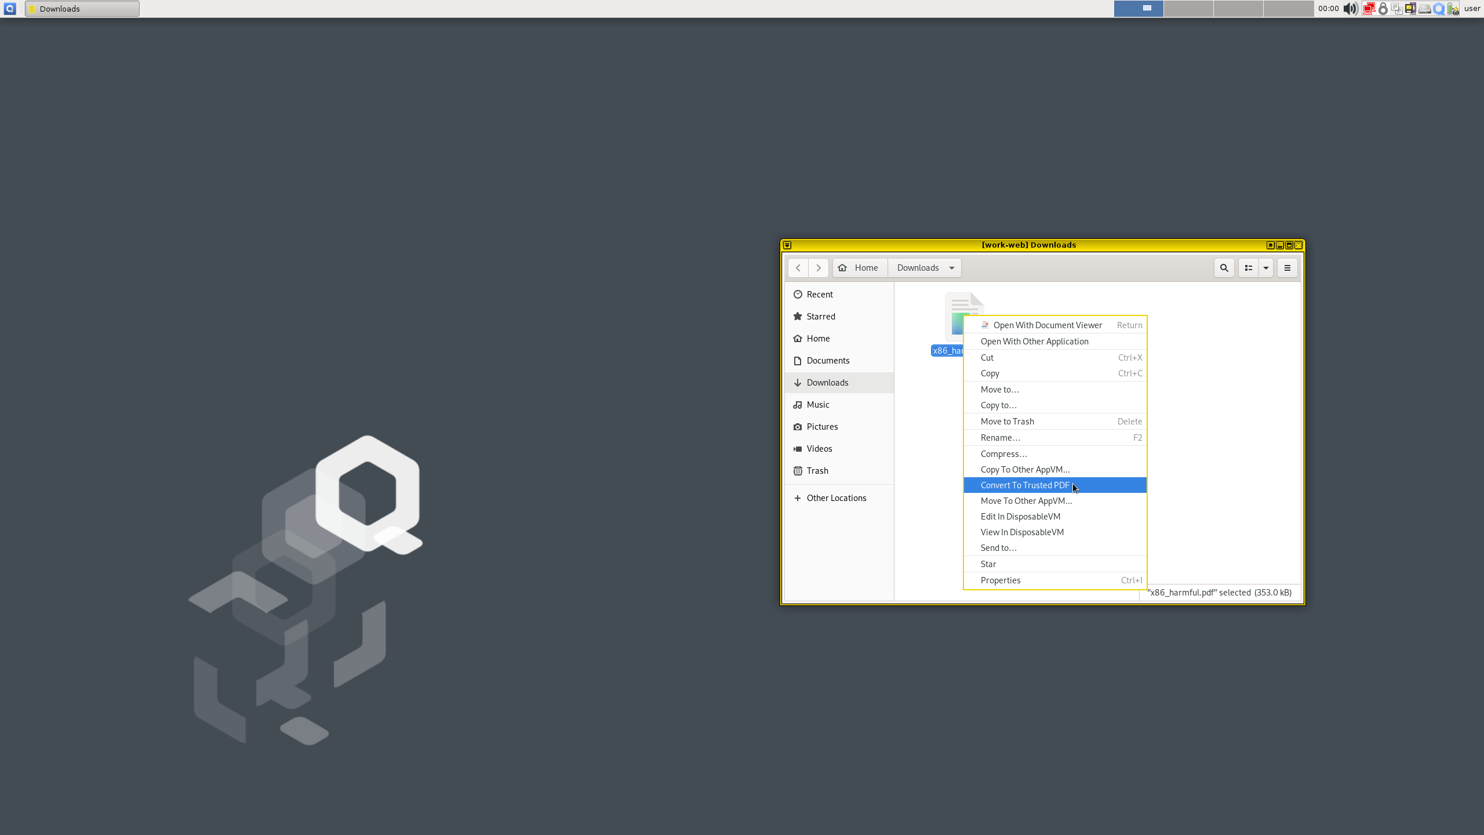Choose Convert To Trusted PDF from context menu

pyautogui.click(x=1024, y=485)
